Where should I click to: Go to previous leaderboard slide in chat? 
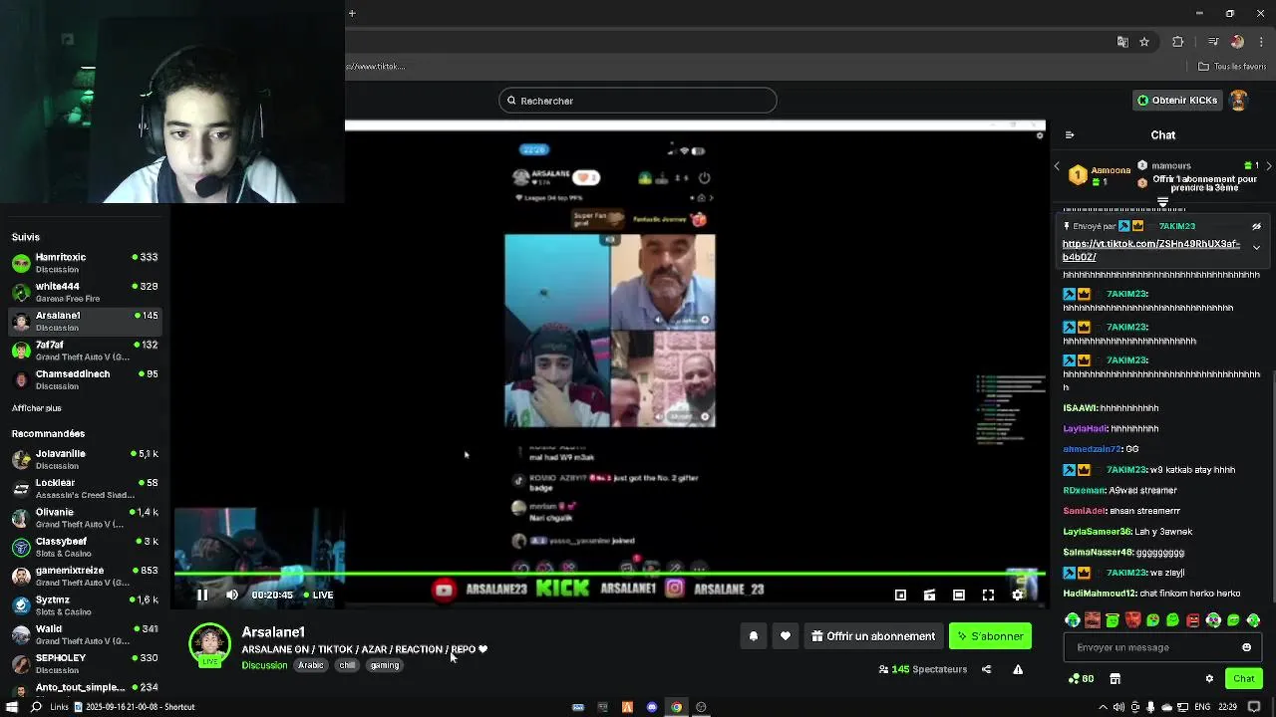pyautogui.click(x=1057, y=166)
